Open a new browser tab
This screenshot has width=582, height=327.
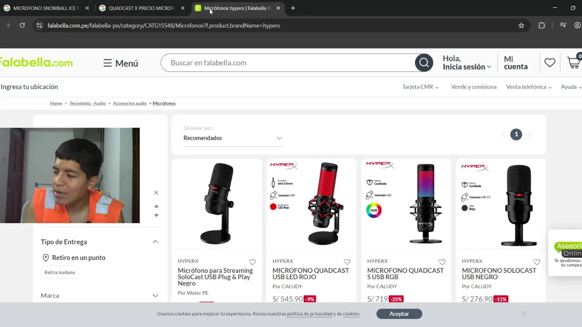coord(293,8)
